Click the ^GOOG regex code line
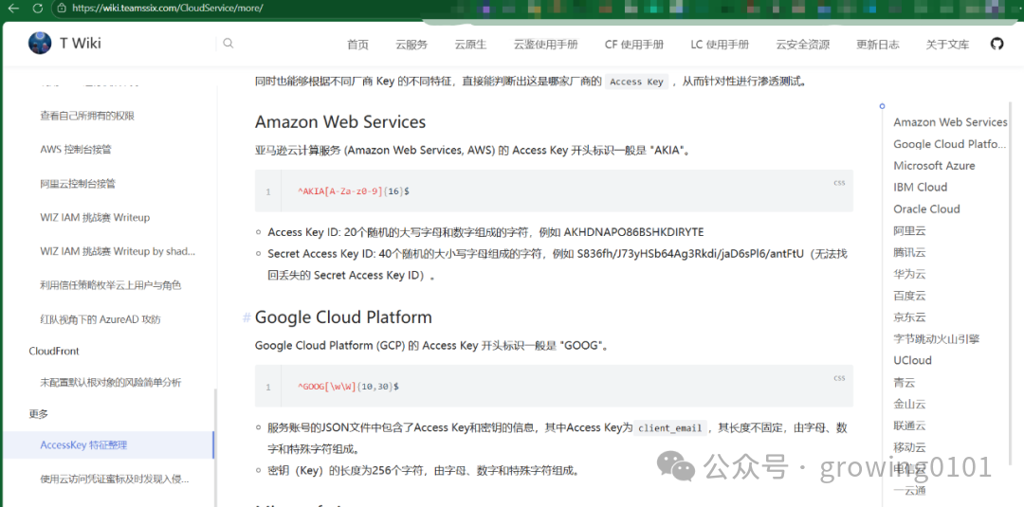 pyautogui.click(x=348, y=387)
